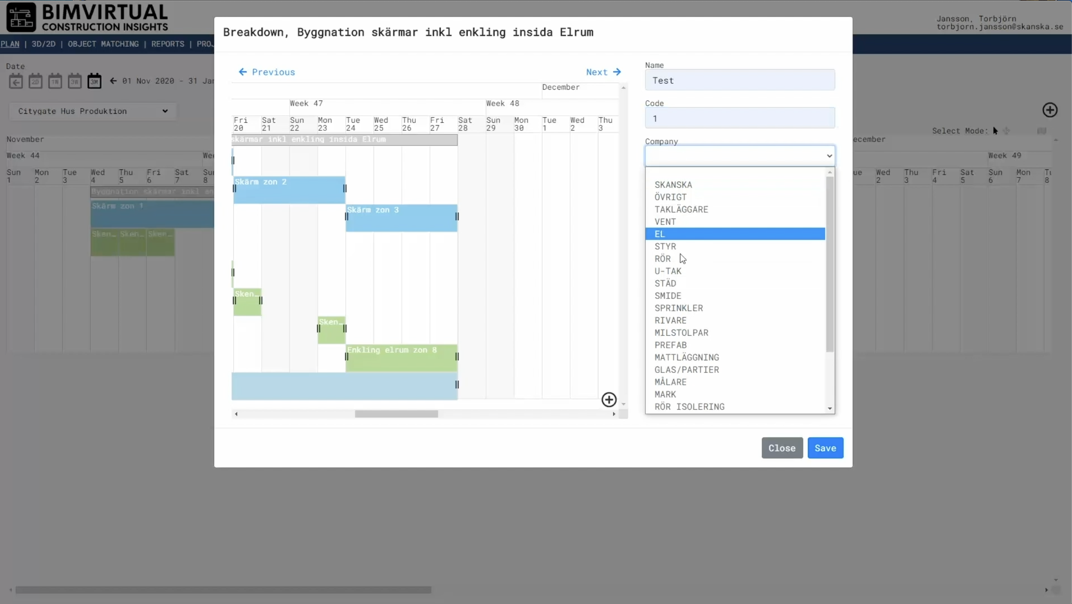Select the Skärm zon 2 bar

point(289,190)
